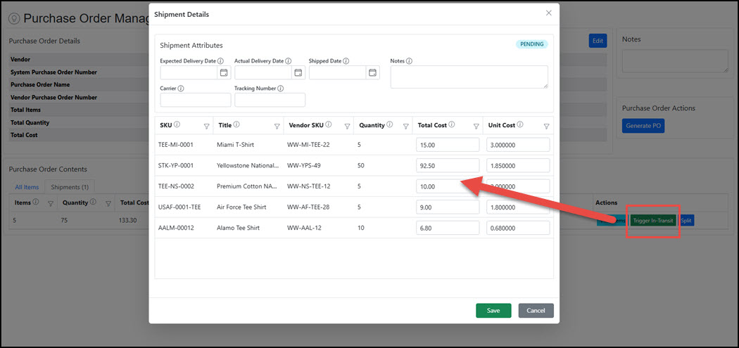Click the SKU column filter icon

206,127
